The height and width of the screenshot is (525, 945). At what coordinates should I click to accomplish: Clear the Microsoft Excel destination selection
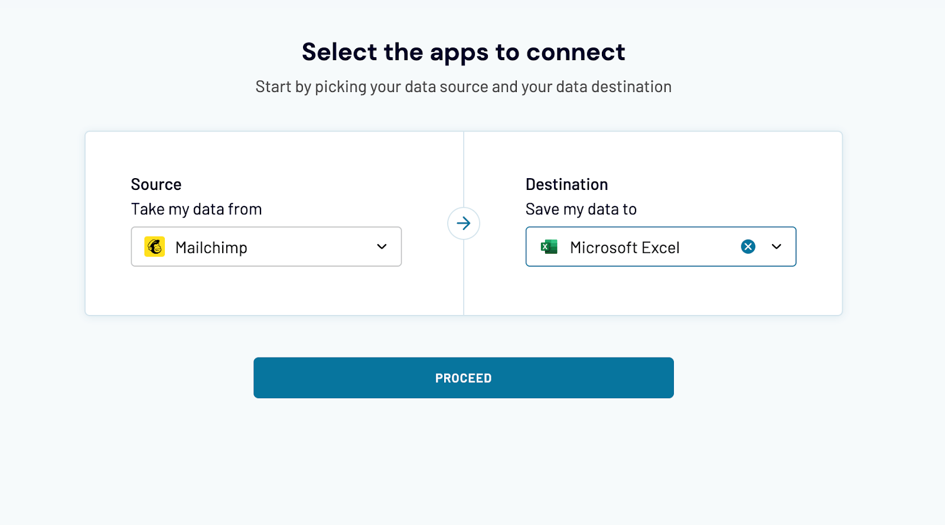coord(748,247)
